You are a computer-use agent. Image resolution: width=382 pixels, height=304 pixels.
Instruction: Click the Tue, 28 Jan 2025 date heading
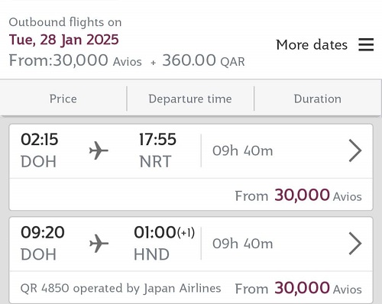click(x=64, y=40)
